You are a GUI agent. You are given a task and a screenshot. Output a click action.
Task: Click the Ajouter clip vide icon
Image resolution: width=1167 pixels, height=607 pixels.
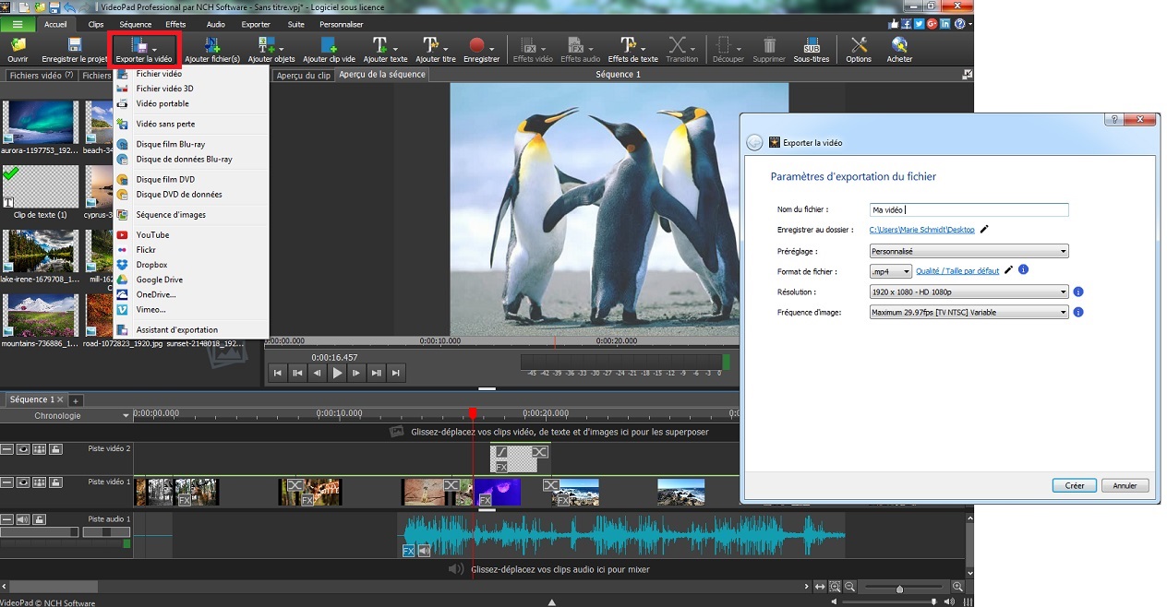pyautogui.click(x=329, y=50)
